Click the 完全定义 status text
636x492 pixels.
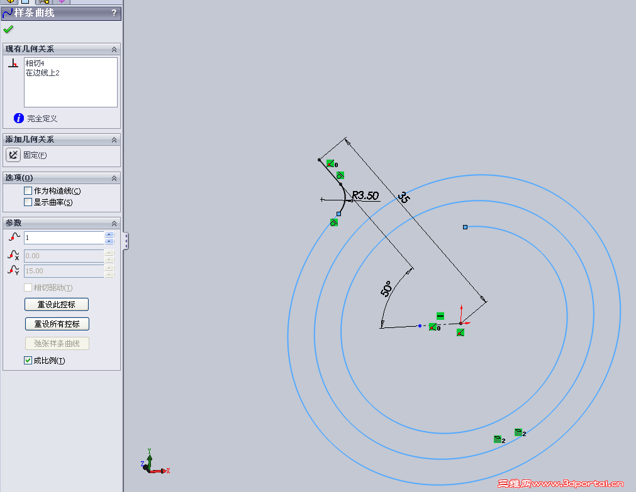(x=42, y=118)
